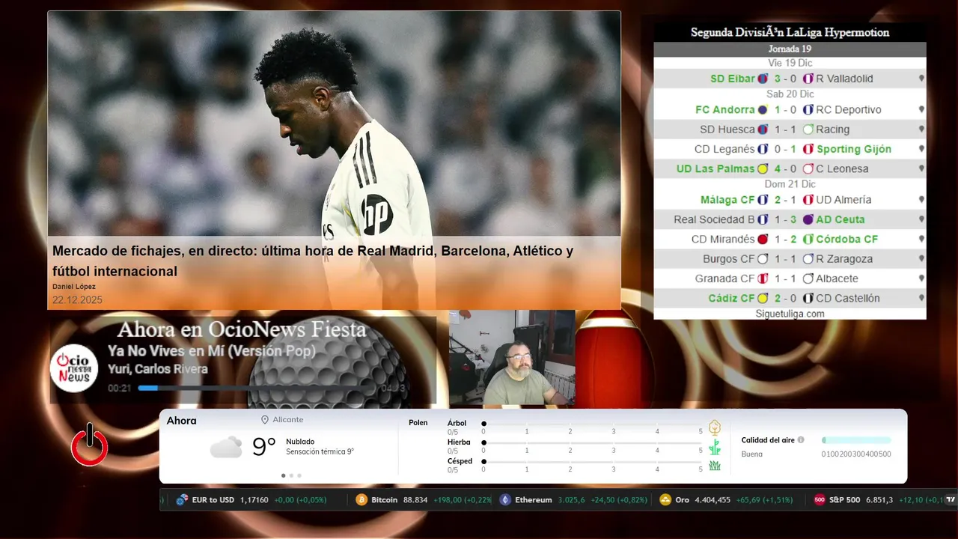
Task: Click the Árbol pollen level scale
Action: click(593, 424)
